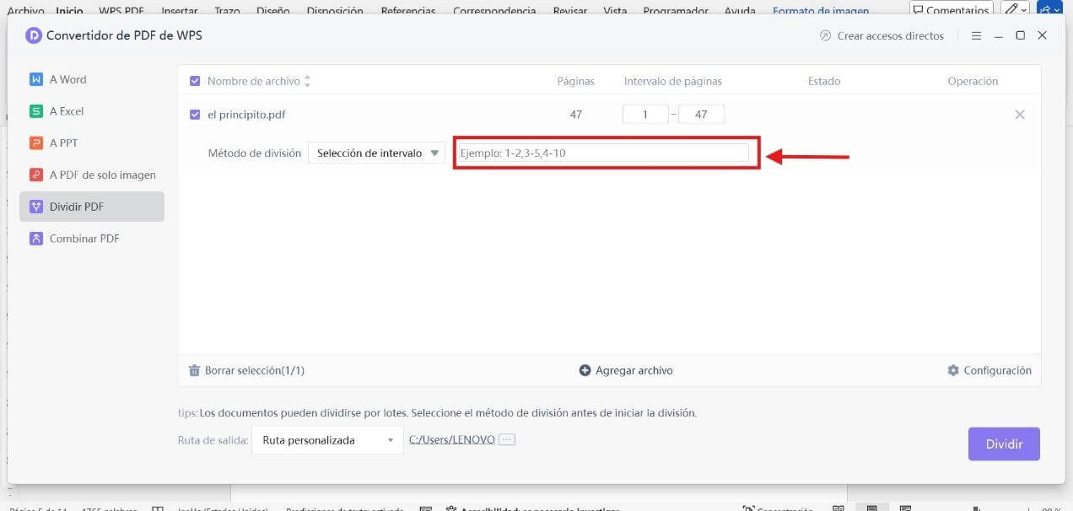1073x511 pixels.
Task: Click Borrar selección(1/1)
Action: point(246,370)
